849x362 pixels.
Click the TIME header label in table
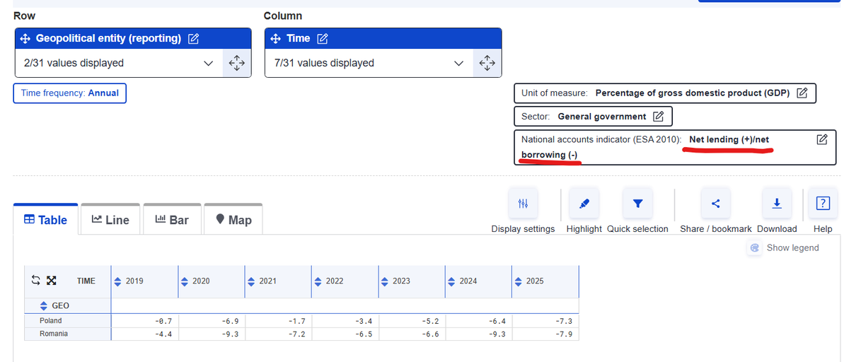pos(86,281)
